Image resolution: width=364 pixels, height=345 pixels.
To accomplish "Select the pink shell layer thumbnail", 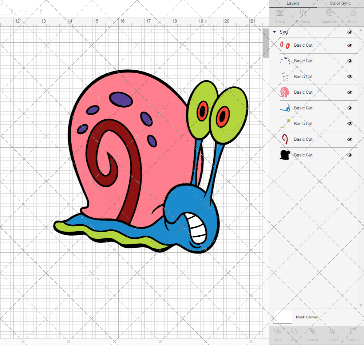I will pos(285,92).
